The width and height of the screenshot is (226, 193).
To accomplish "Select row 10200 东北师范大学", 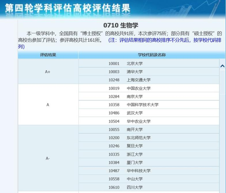I will point(149,138).
